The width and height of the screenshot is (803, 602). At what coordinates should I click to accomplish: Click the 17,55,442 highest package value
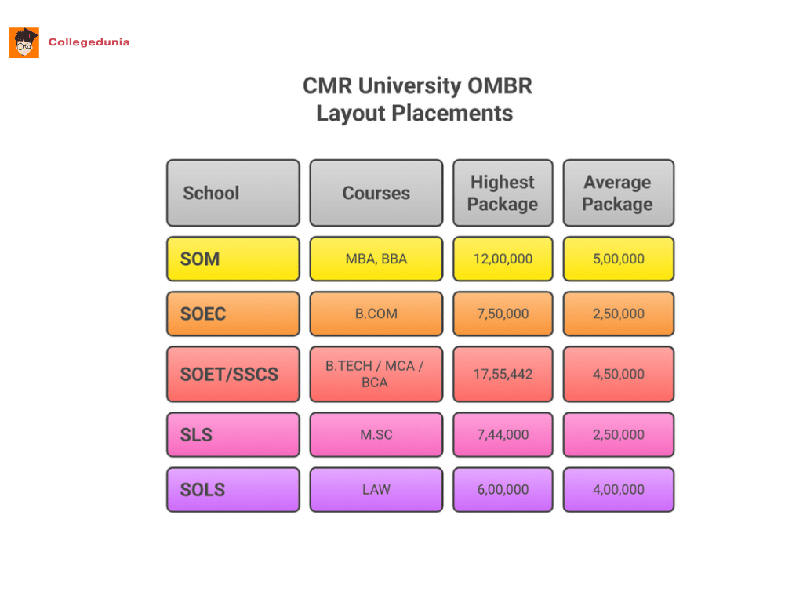click(x=503, y=374)
